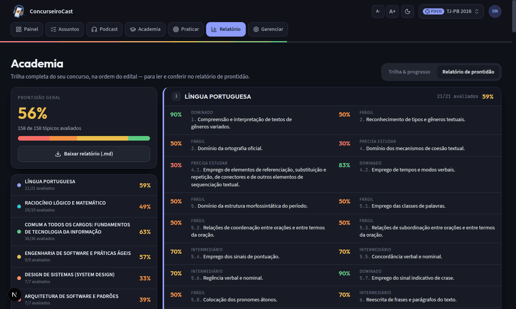
Task: Open the Assuntos tab
Action: coord(64,29)
